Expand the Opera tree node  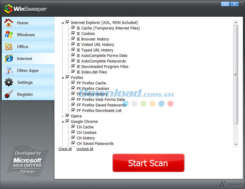(x=62, y=116)
